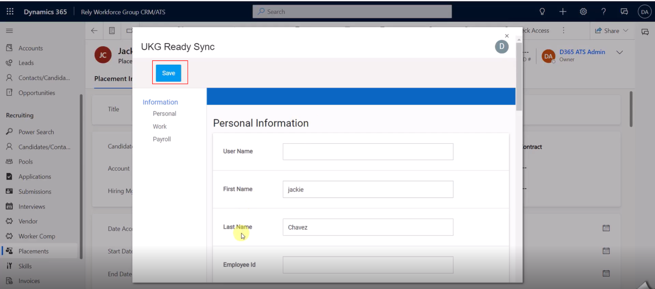Click the D avatar in the dialog

(x=502, y=47)
